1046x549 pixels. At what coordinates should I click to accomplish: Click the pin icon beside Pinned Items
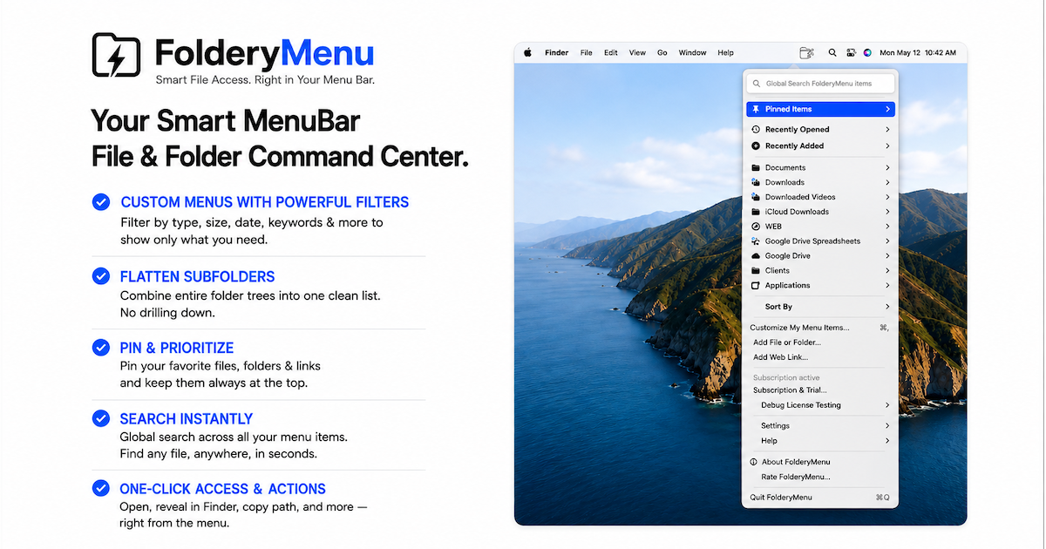(756, 109)
